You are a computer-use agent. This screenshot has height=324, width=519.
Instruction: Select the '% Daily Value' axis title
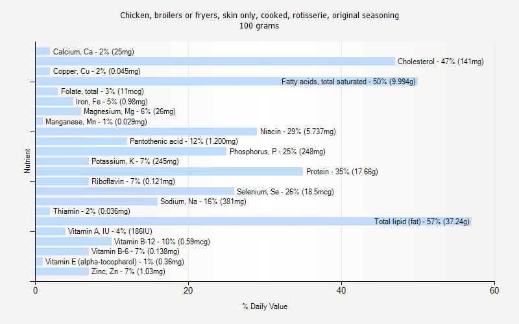click(265, 307)
